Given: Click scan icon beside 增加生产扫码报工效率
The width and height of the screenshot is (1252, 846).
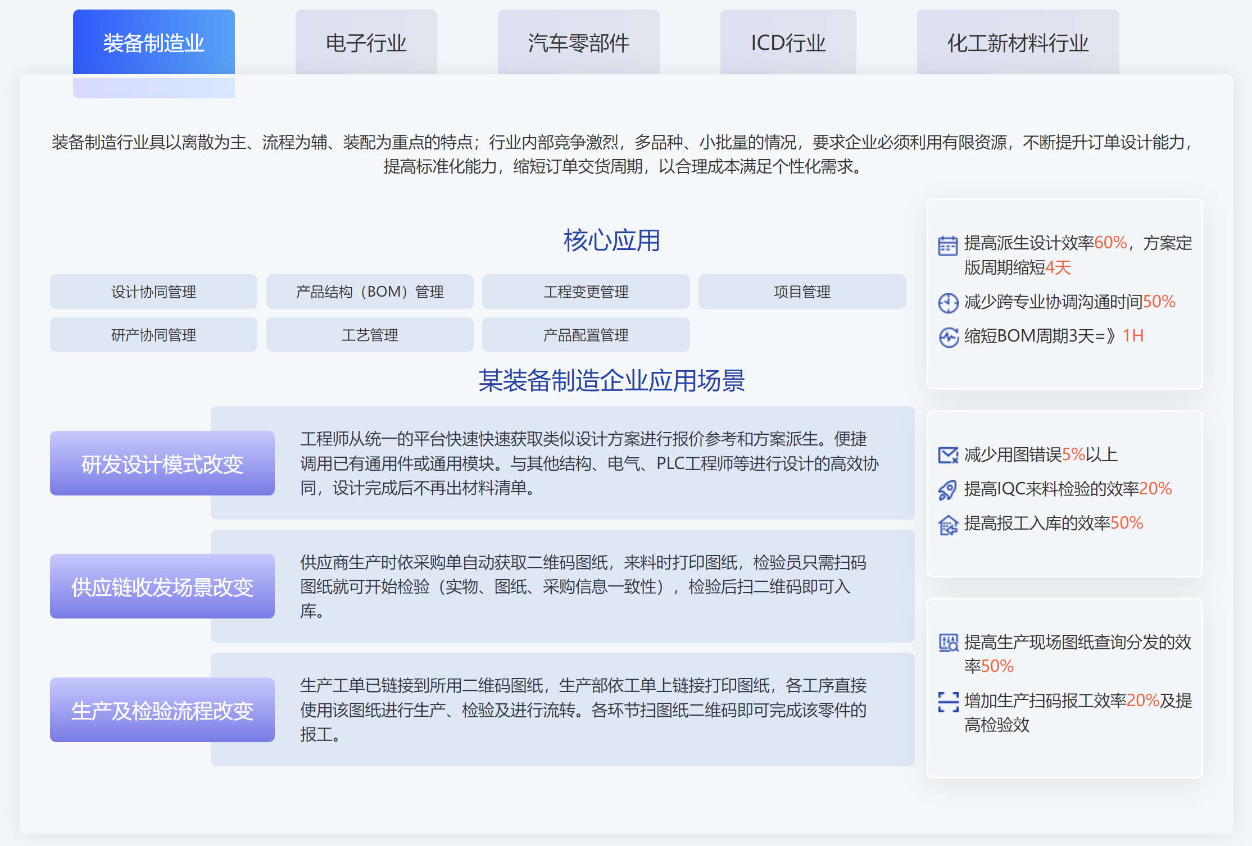Looking at the screenshot, I should [x=948, y=702].
